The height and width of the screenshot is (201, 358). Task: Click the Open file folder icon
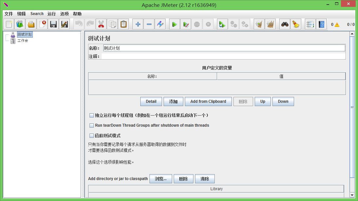click(31, 24)
